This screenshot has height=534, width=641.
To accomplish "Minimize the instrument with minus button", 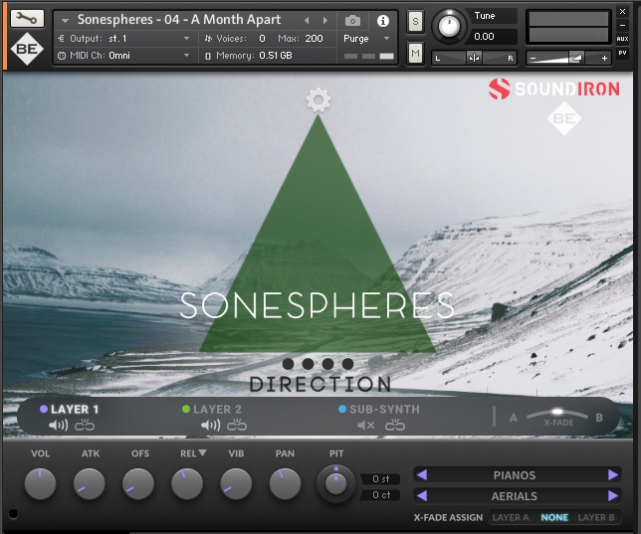I will coord(622,25).
